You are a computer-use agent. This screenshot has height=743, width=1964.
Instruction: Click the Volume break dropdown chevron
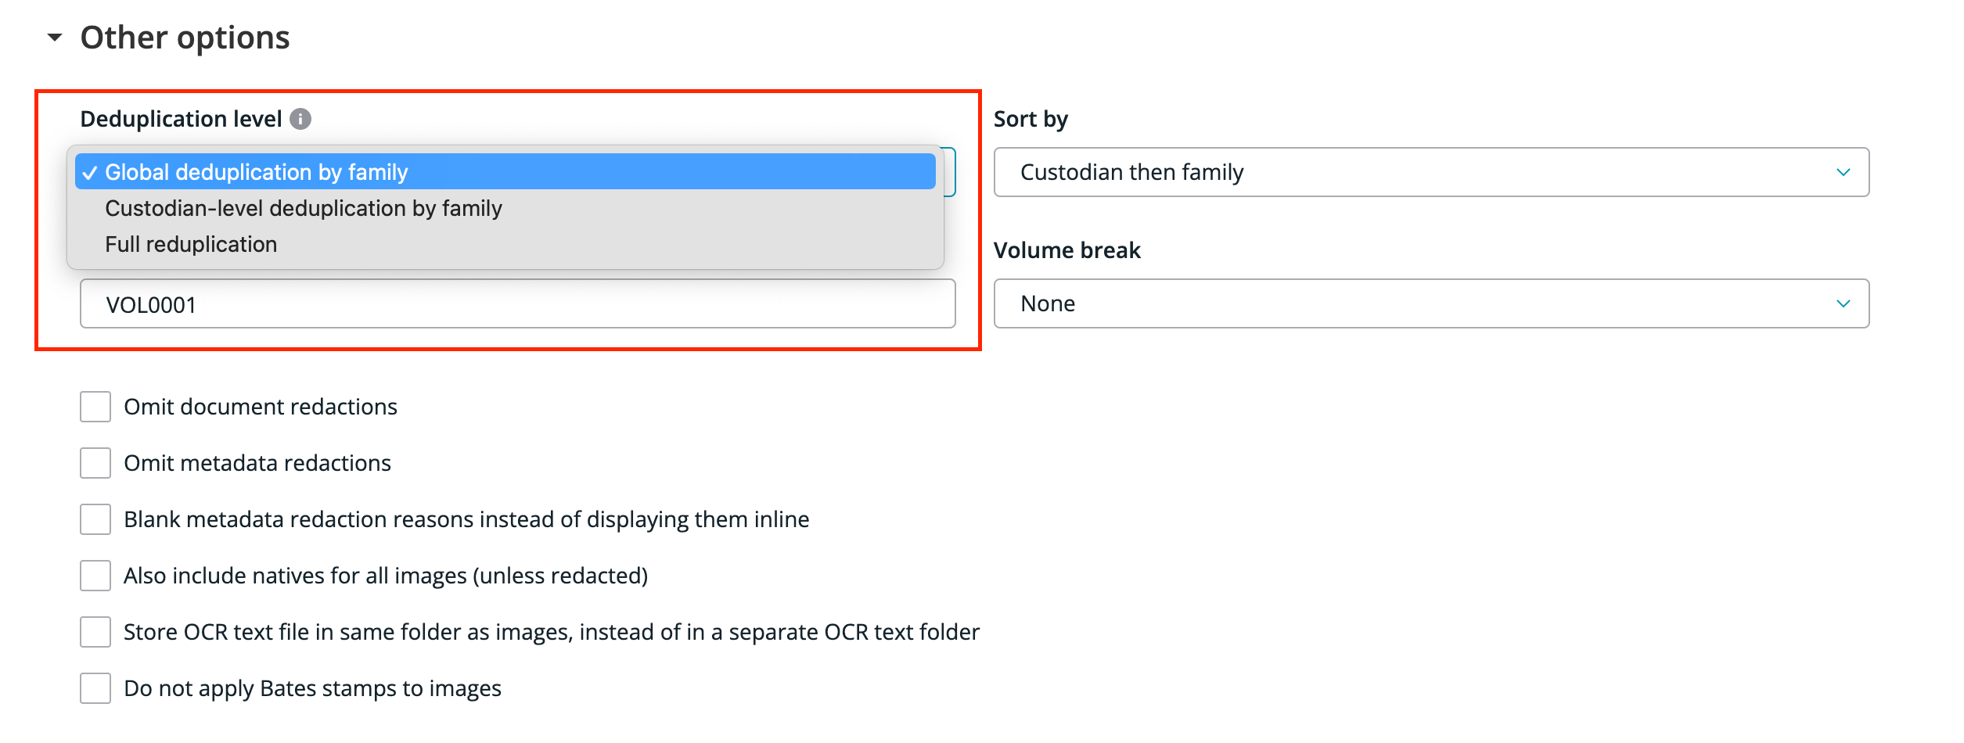1843,303
